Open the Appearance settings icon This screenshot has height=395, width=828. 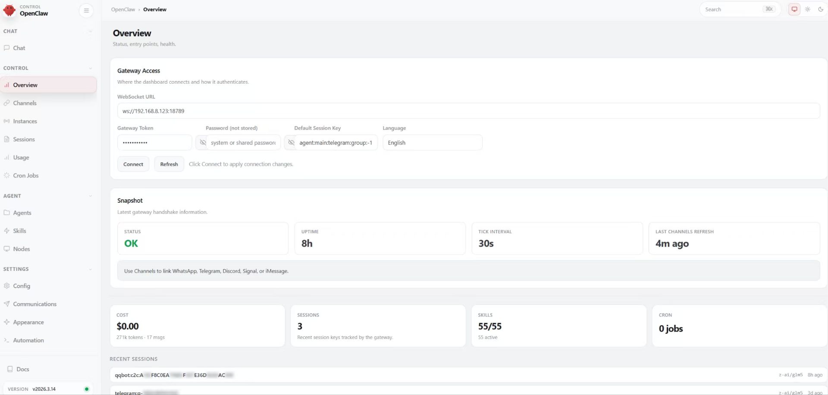[6, 322]
